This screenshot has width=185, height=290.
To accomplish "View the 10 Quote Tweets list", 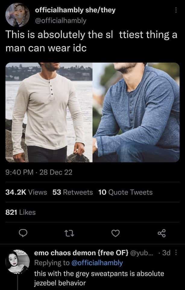I will pos(125,192).
